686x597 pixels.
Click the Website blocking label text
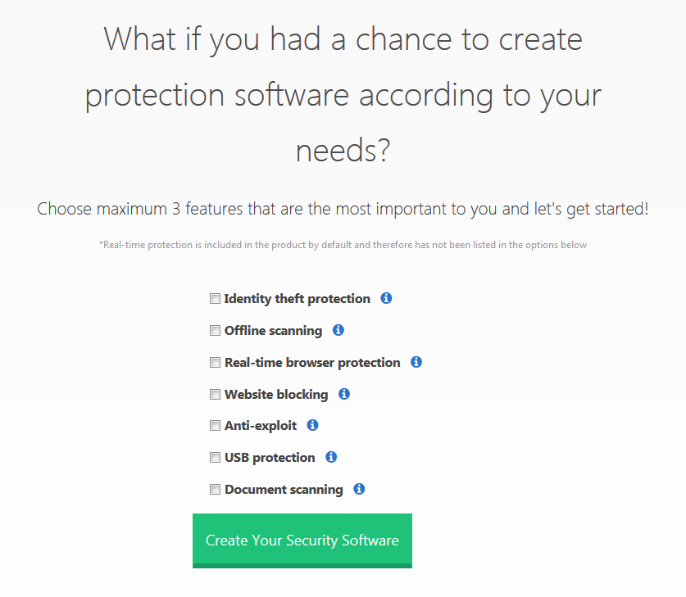point(276,395)
